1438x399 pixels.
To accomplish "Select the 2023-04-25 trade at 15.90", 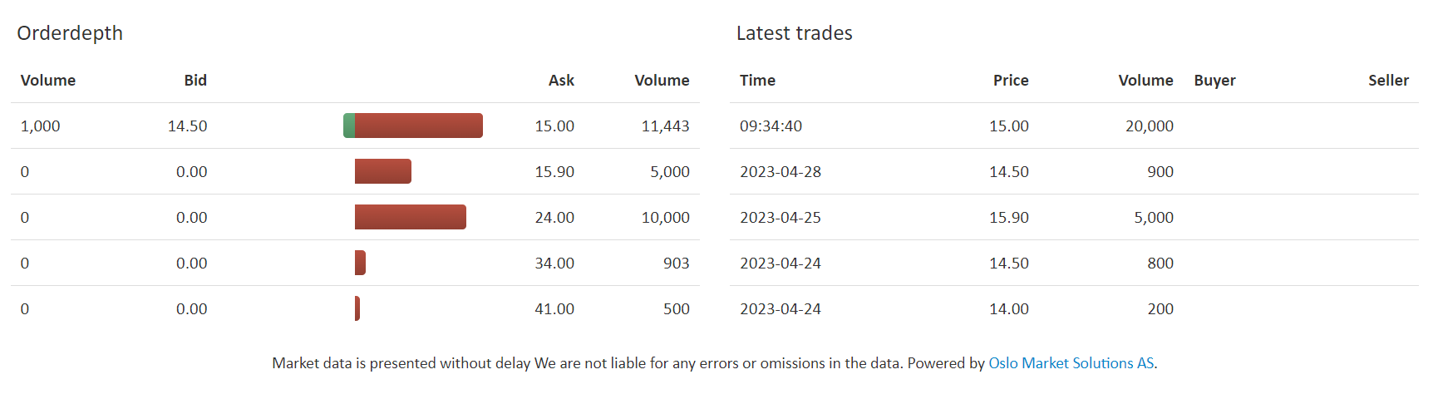I will click(1074, 217).
